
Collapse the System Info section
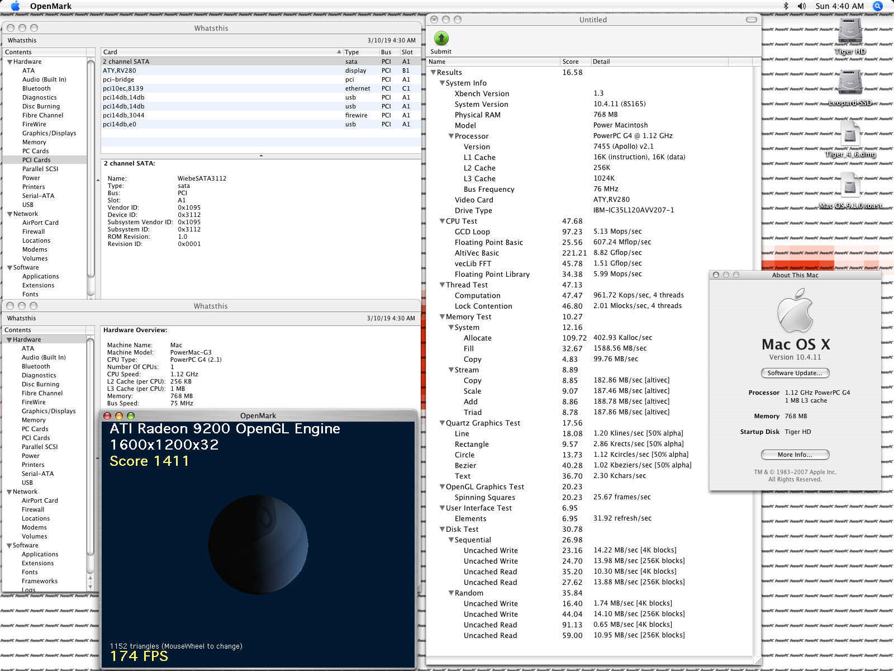[442, 83]
